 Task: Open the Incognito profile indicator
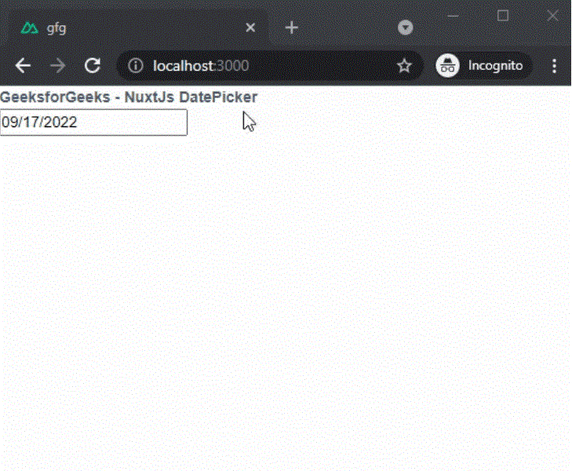coord(483,66)
